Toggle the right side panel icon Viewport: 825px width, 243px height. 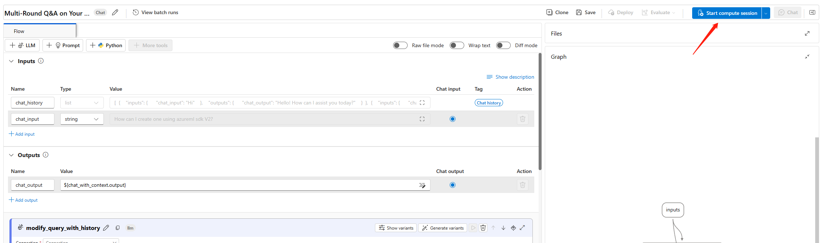click(x=812, y=12)
